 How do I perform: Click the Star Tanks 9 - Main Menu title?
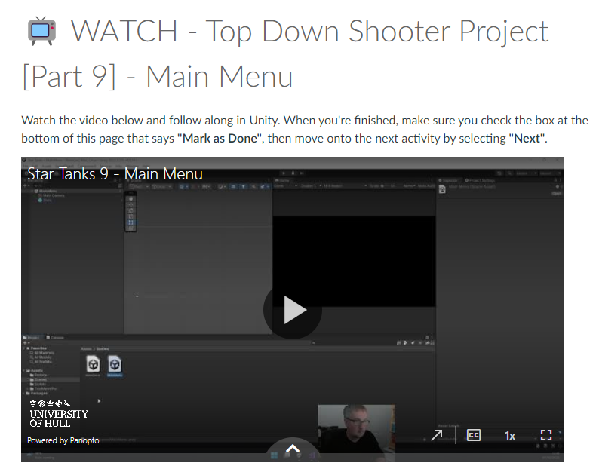[115, 174]
